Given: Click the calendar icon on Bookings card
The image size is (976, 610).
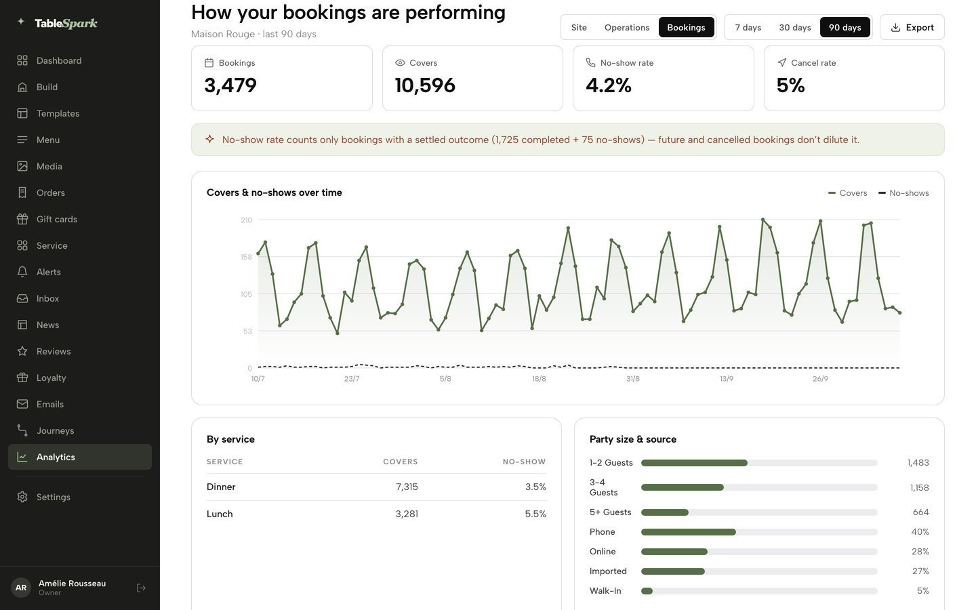Looking at the screenshot, I should (209, 63).
